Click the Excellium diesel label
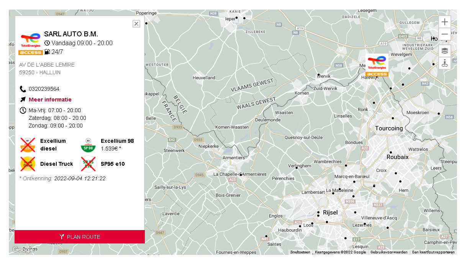This screenshot has height=258, width=462. (x=53, y=145)
